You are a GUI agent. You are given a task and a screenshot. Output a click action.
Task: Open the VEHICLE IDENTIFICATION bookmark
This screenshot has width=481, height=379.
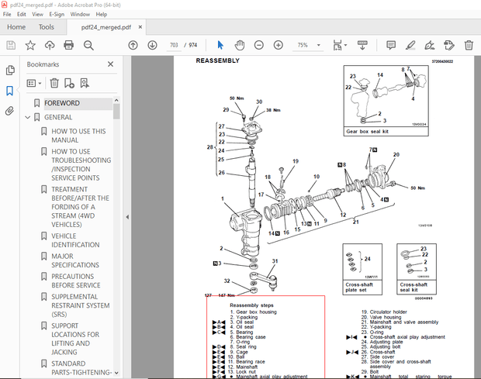74,240
